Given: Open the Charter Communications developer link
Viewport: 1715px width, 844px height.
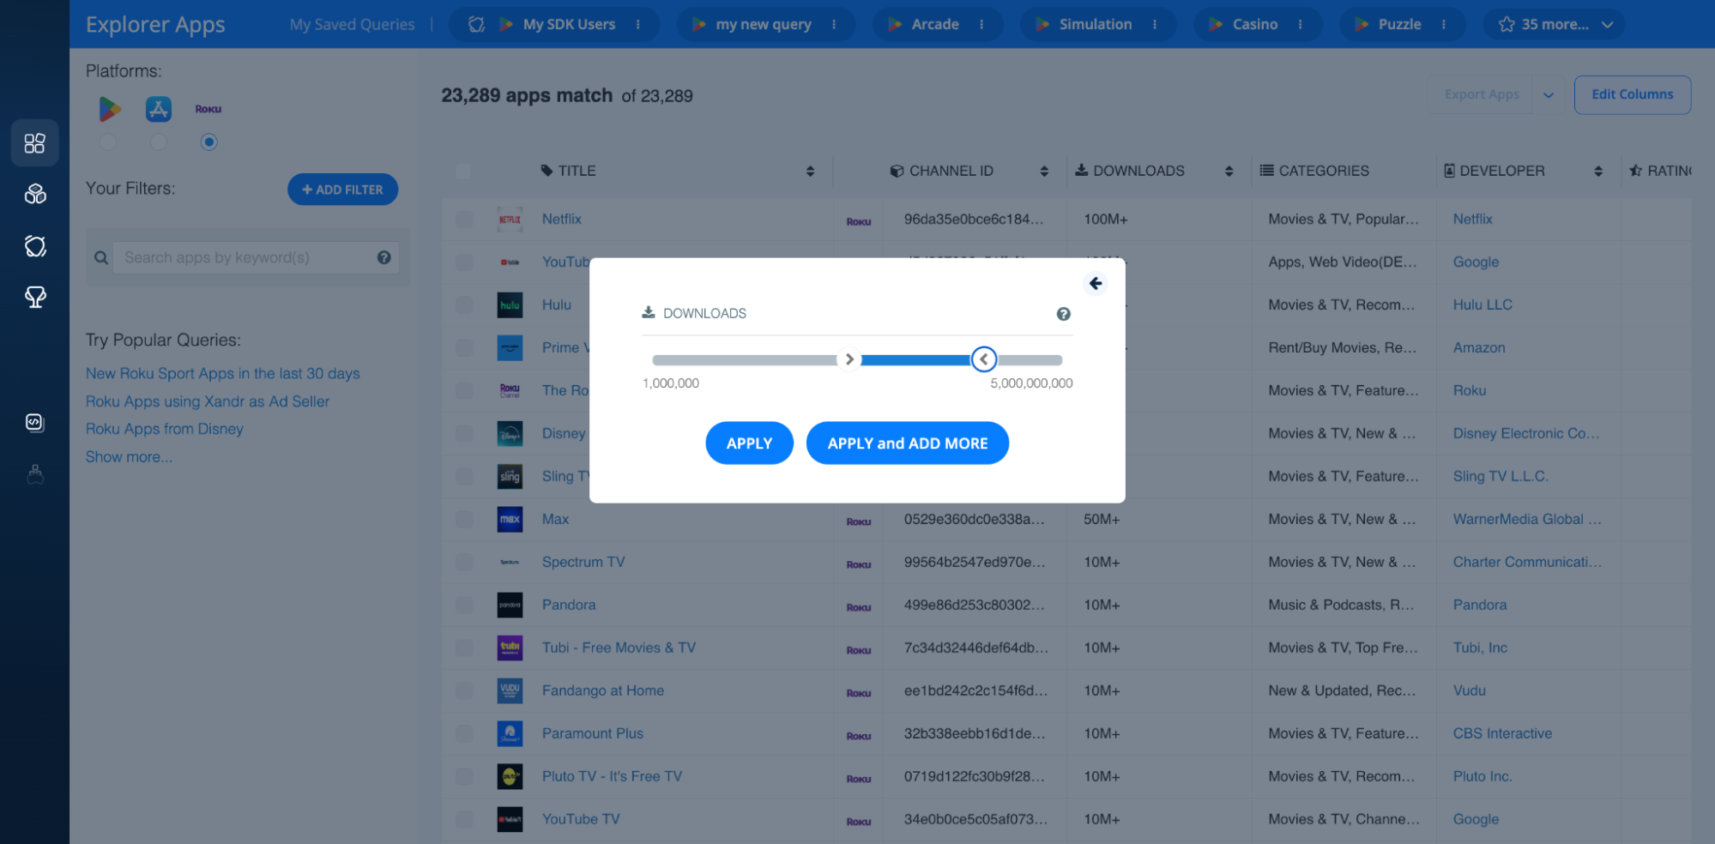Looking at the screenshot, I should [1527, 563].
